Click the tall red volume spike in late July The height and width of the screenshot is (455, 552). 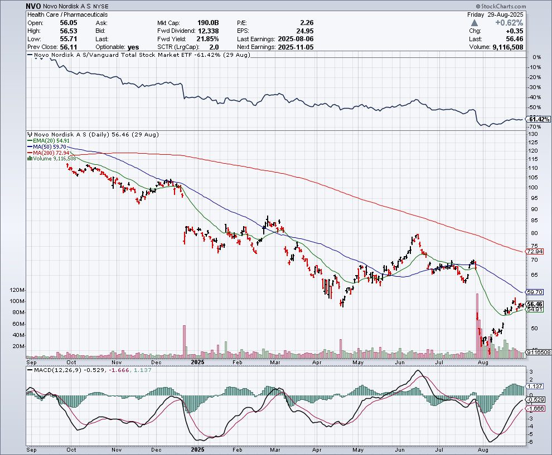pyautogui.click(x=477, y=325)
